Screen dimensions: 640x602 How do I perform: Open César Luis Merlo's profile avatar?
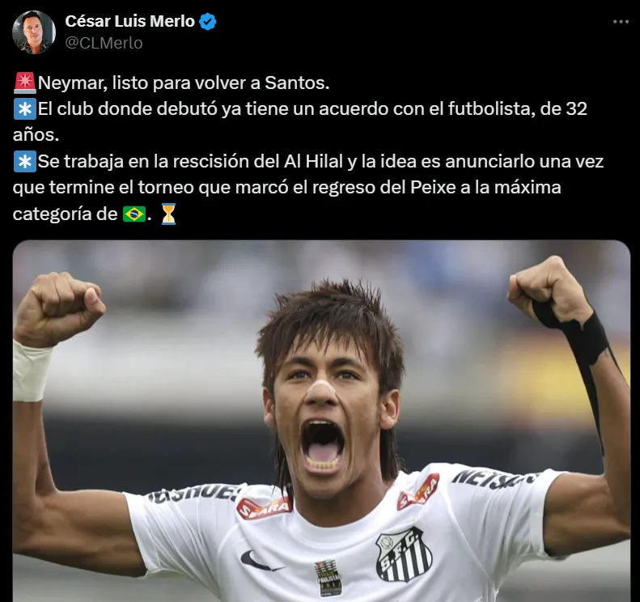point(34,32)
